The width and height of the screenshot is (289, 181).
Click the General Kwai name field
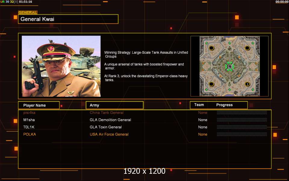pos(68,19)
